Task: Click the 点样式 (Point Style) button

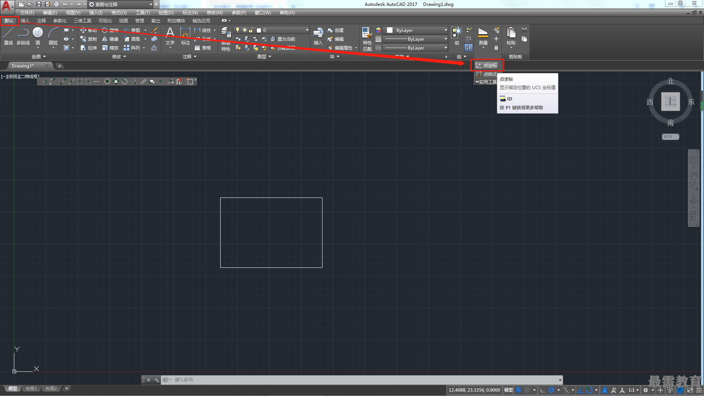Action: coord(487,74)
